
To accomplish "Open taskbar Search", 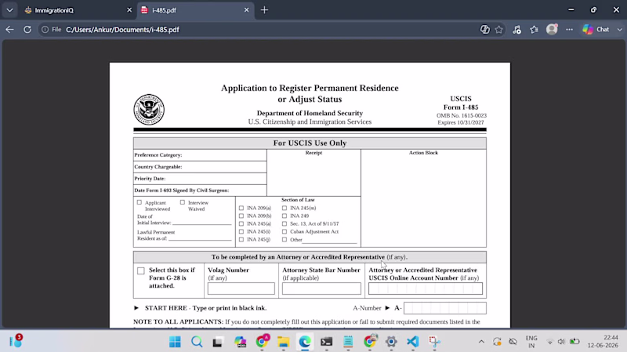I will click(x=197, y=342).
